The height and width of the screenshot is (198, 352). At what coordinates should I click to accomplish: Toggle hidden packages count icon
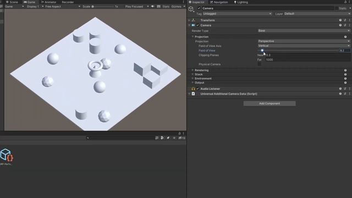(182, 138)
